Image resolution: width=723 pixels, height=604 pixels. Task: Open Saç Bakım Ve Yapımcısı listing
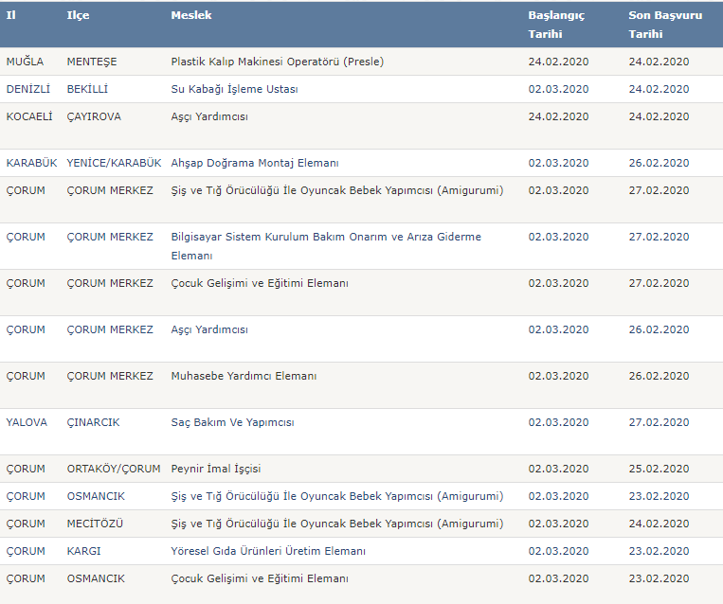(232, 422)
